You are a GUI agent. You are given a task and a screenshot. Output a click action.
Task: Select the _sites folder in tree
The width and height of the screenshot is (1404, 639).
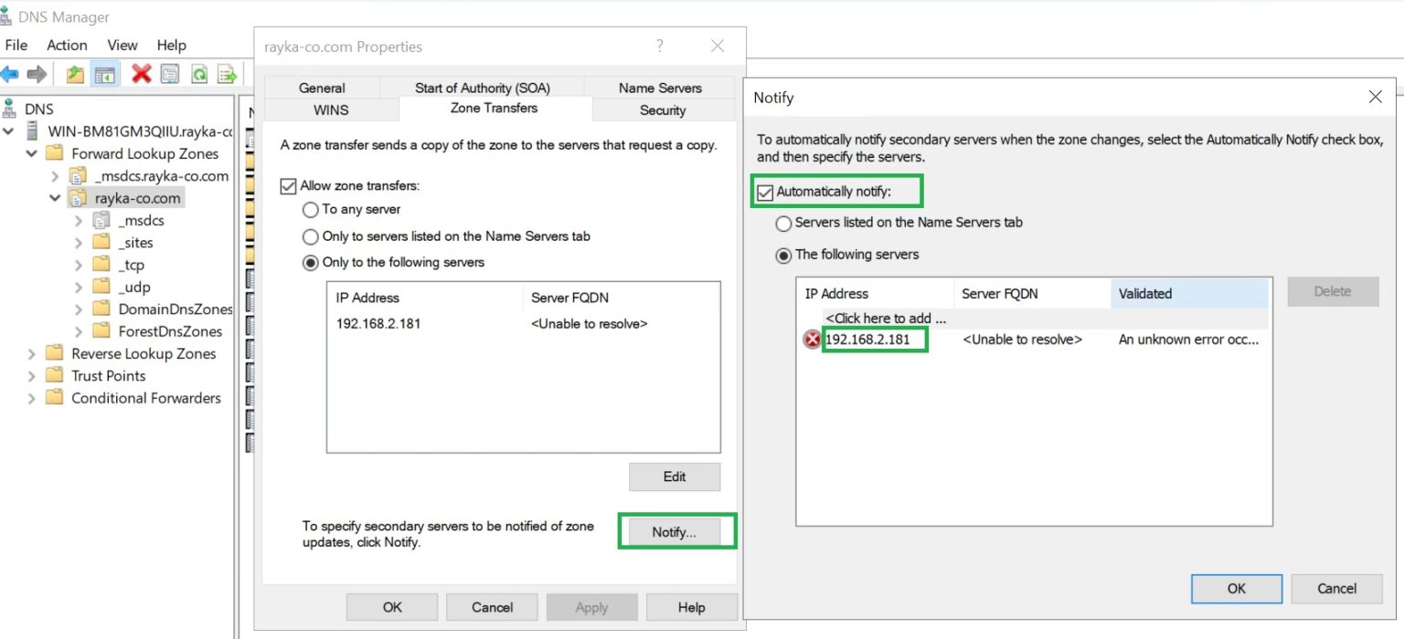(x=135, y=243)
